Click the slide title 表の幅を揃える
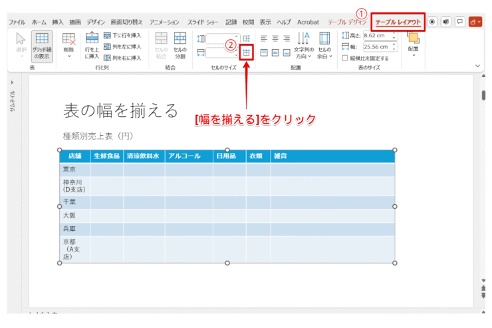Viewport: 492px width, 328px height. 121,111
